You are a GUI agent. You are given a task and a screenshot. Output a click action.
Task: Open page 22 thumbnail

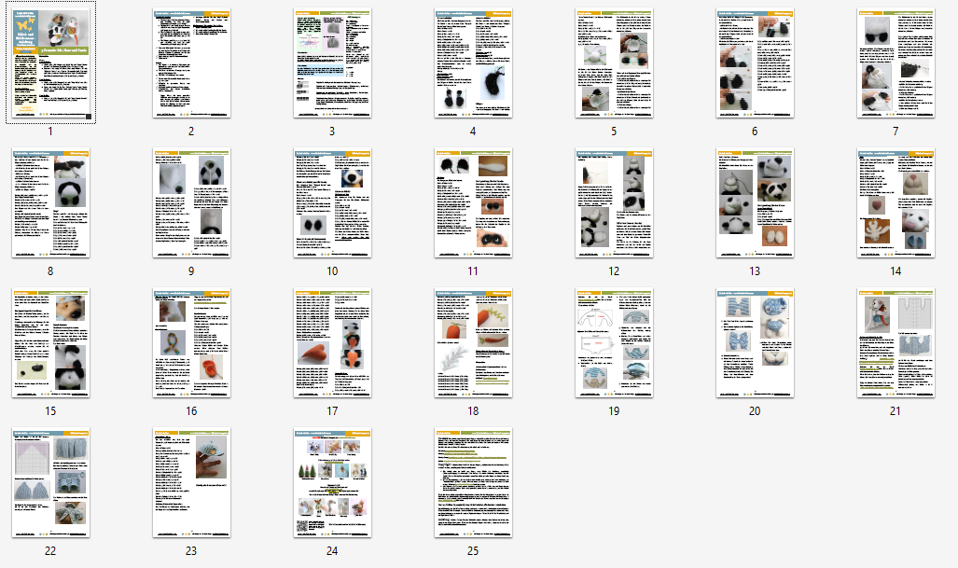[x=50, y=482]
